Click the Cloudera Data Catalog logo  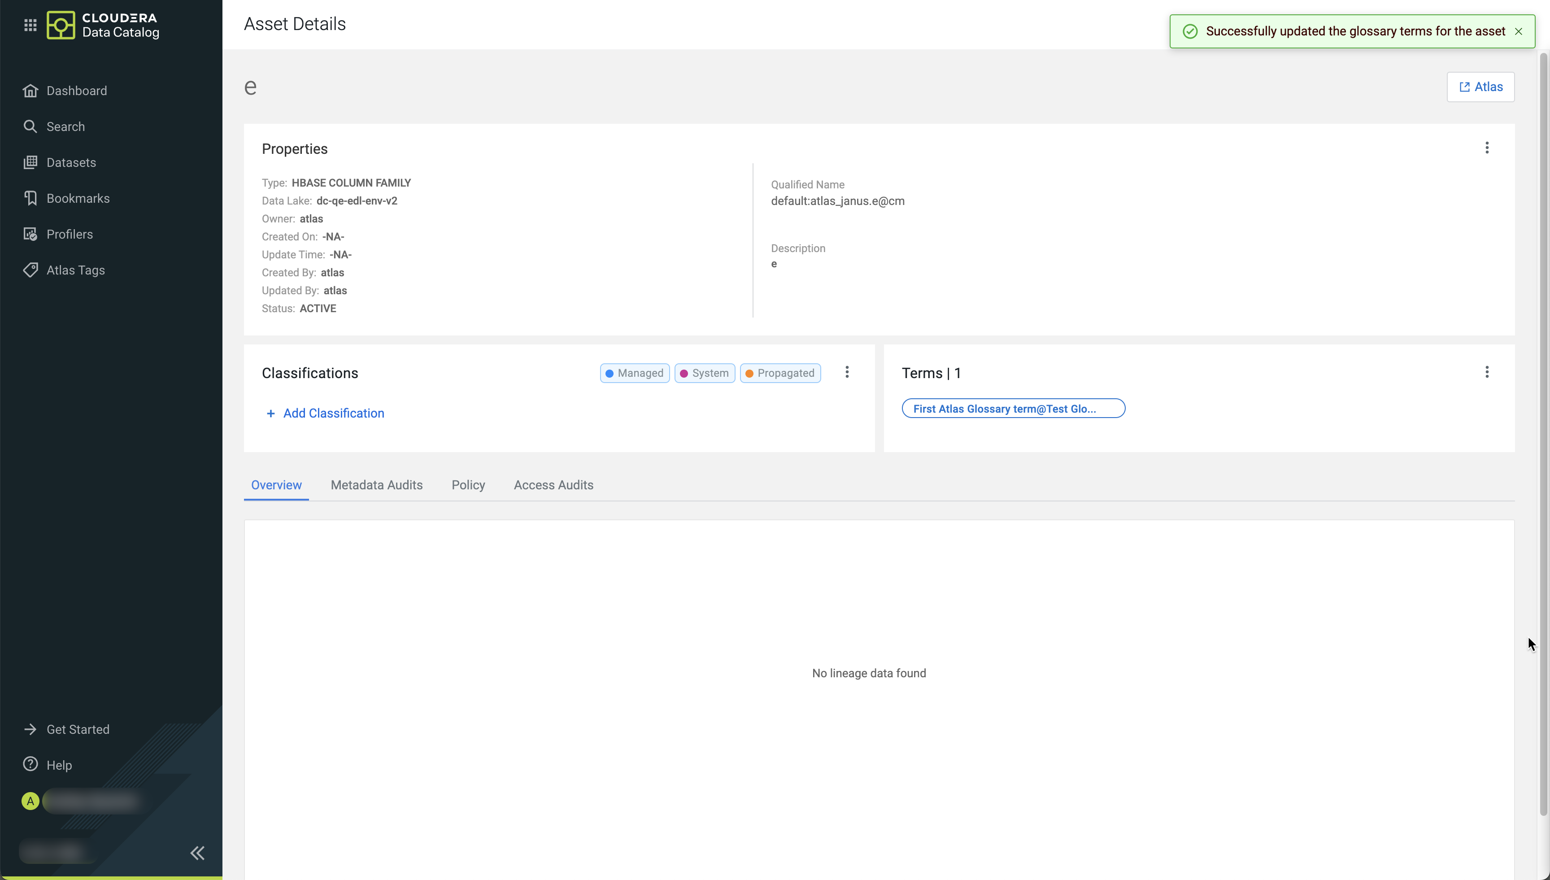103,25
